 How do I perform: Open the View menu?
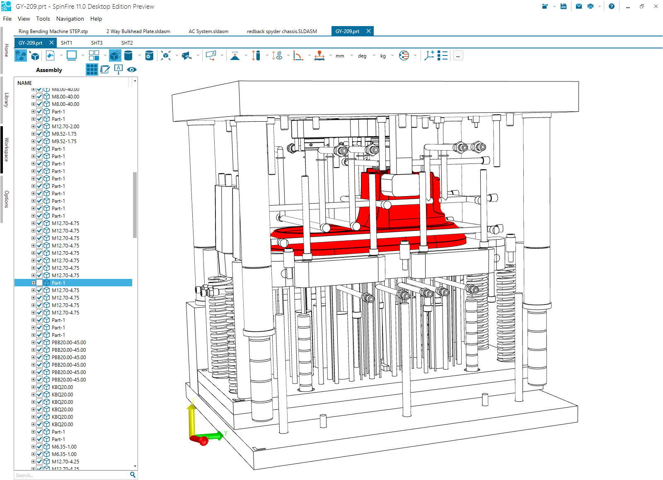coord(24,19)
